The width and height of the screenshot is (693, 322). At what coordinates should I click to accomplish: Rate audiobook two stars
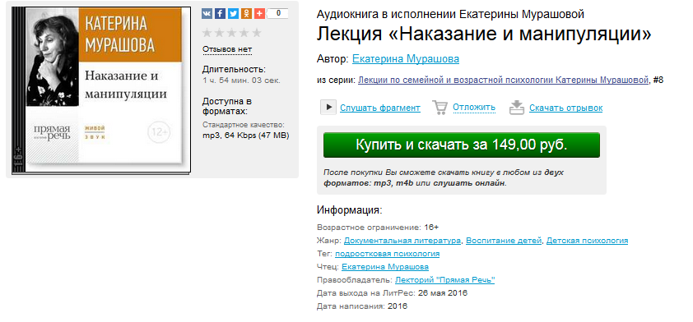[220, 33]
